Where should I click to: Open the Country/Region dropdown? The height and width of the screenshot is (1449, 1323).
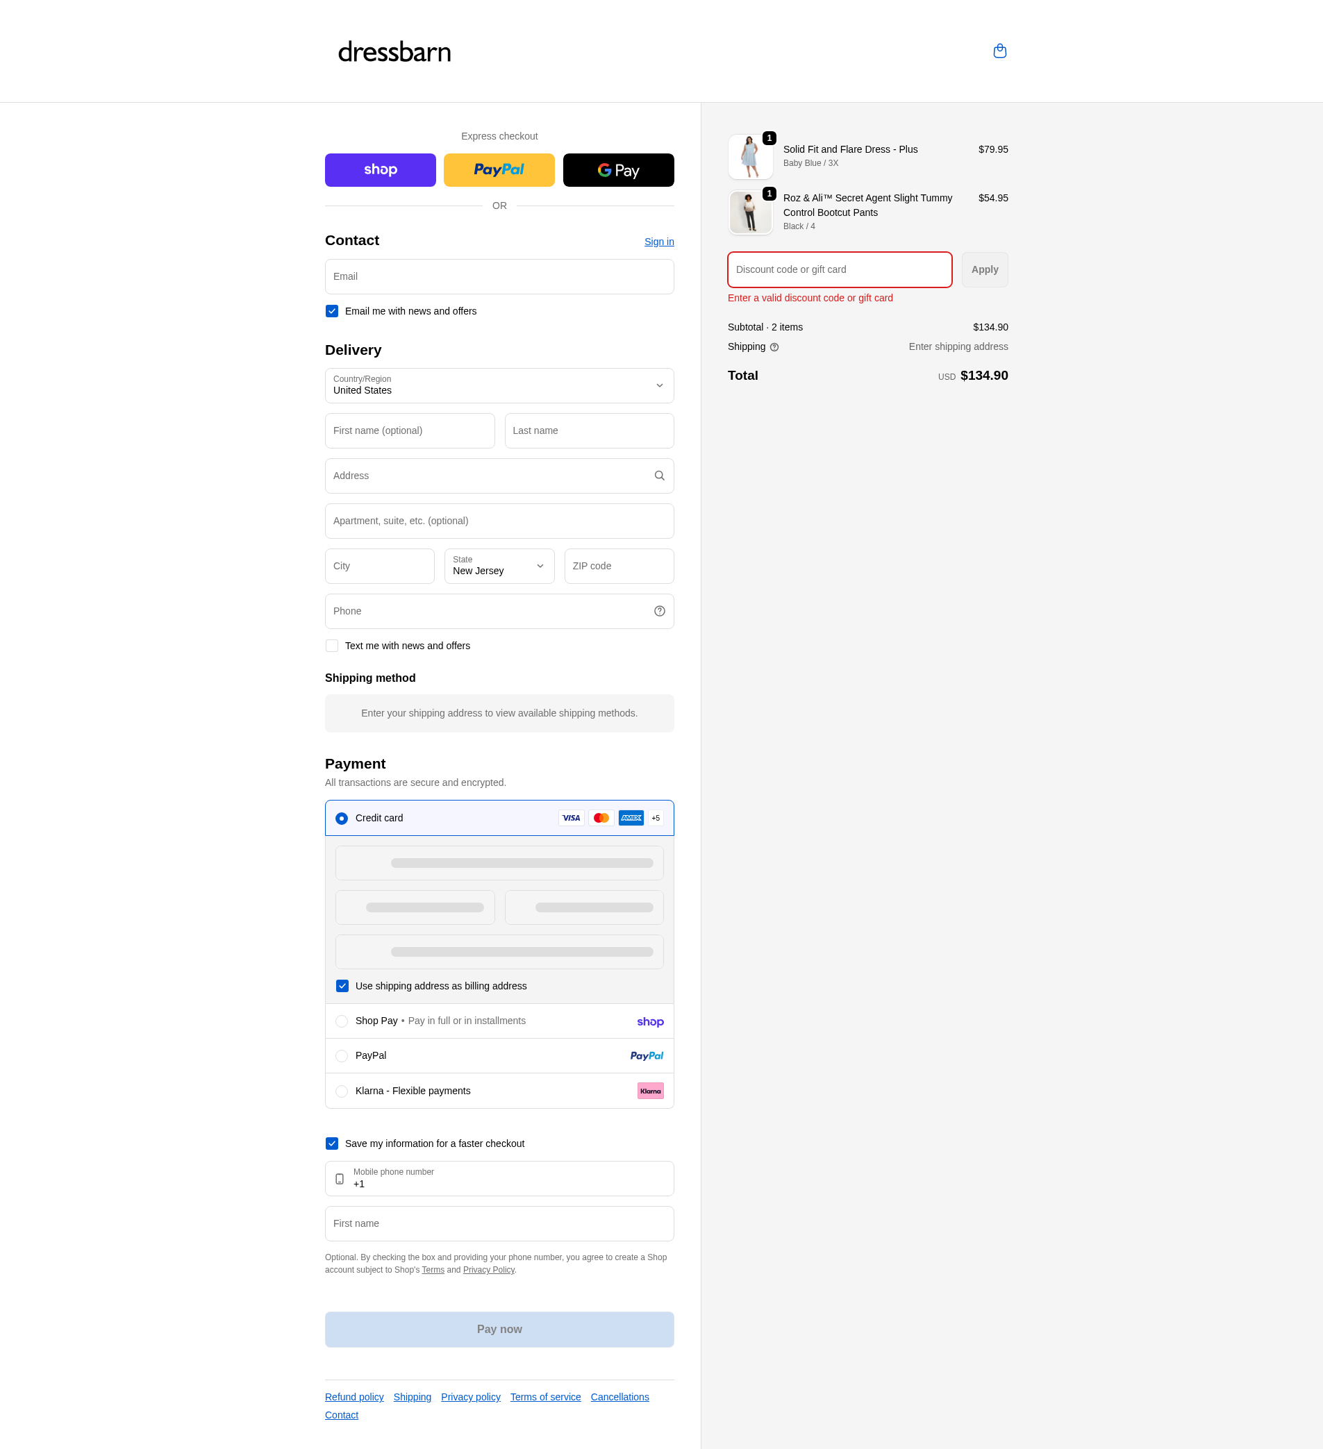(499, 386)
